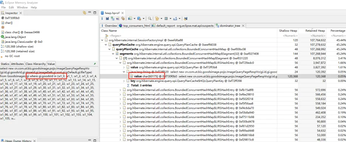The height and width of the screenshot is (142, 346).
Task: Open the OQL query editor icon
Action: tap(118, 18)
